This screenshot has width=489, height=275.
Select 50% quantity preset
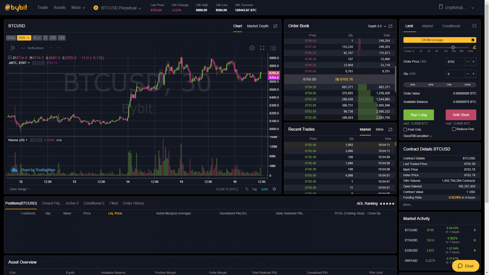[x=431, y=85]
